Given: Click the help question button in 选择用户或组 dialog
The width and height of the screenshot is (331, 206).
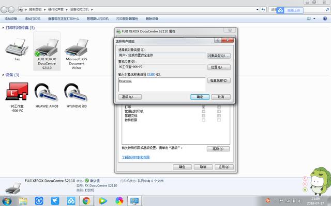Looking at the screenshot, I should [x=218, y=40].
